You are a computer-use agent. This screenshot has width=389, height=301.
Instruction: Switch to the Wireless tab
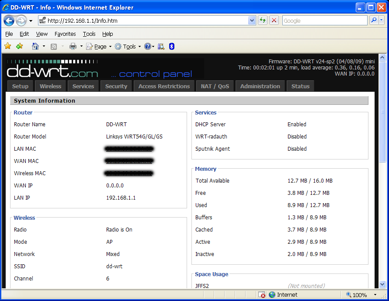[50, 86]
